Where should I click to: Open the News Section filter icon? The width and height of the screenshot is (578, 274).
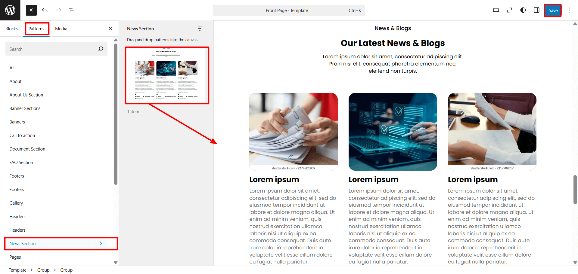pyautogui.click(x=200, y=29)
